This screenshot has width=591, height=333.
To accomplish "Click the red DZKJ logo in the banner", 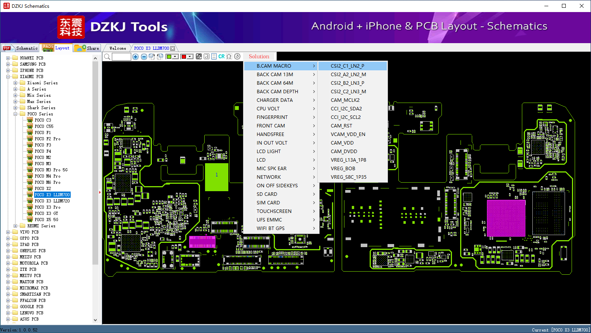I will [x=71, y=27].
